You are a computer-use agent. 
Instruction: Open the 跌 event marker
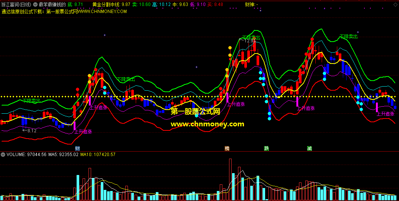click(x=266, y=148)
